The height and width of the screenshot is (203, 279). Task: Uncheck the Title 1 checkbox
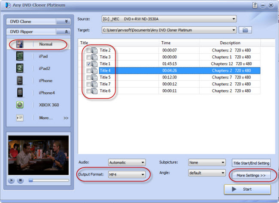coord(88,64)
